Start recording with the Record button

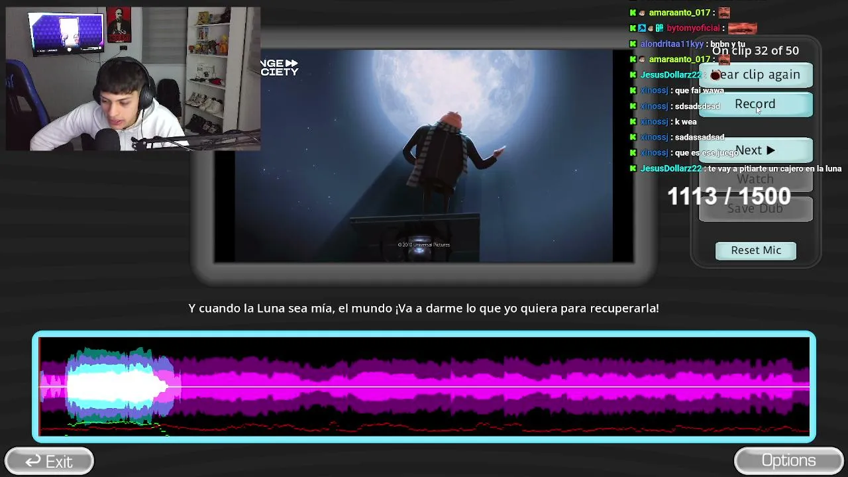tap(755, 104)
